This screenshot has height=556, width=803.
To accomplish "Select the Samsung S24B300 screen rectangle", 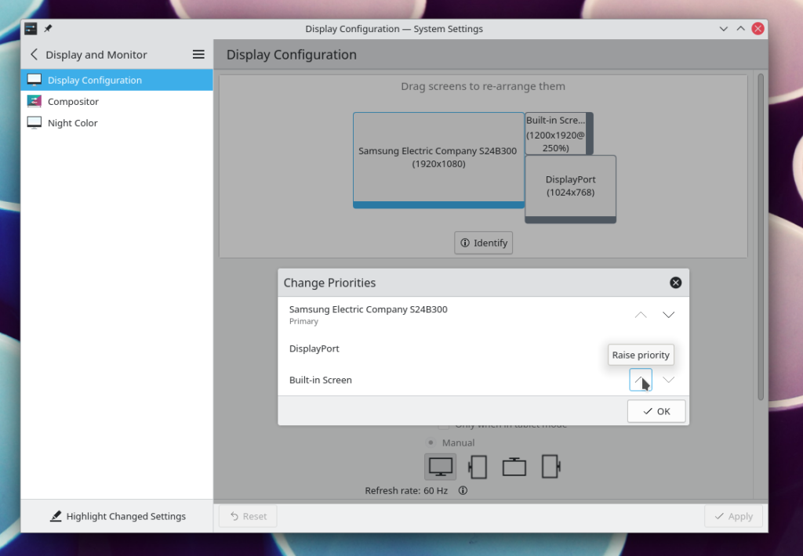I will click(438, 160).
